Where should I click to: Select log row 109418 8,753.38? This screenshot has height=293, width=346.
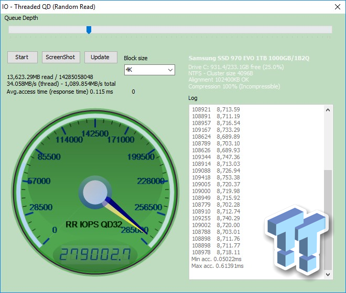click(216, 177)
